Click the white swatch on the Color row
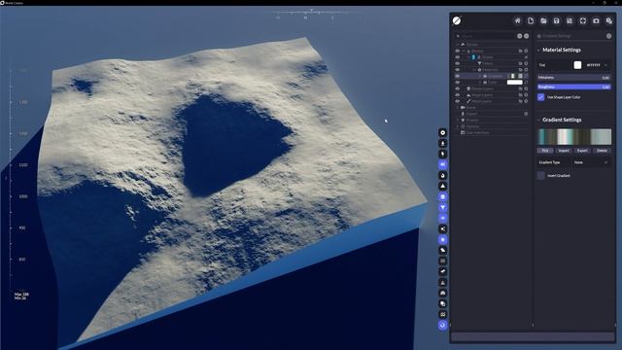Screen dimensions: 622x350 [515, 82]
